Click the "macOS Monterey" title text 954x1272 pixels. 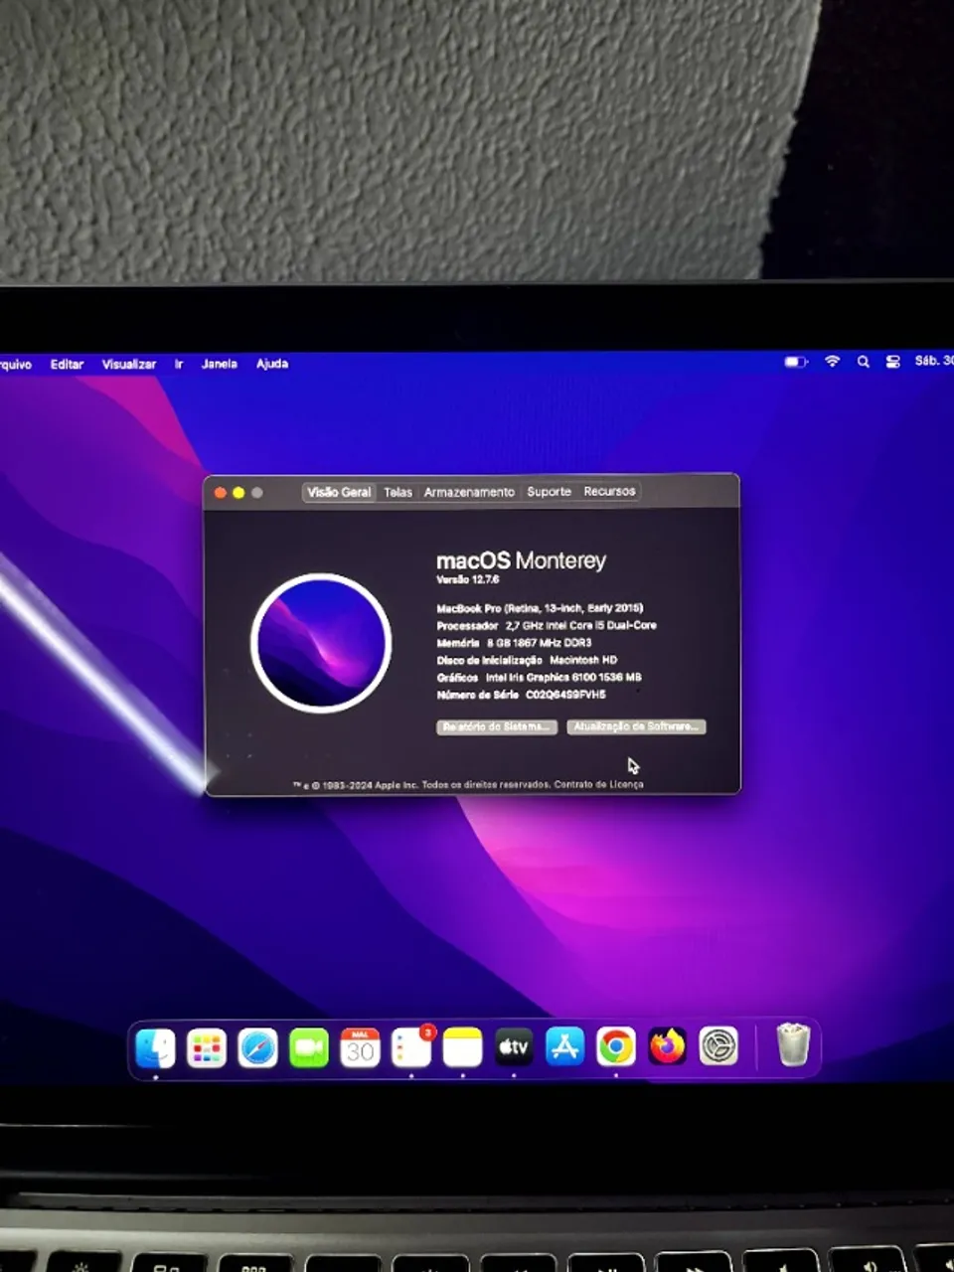click(521, 560)
